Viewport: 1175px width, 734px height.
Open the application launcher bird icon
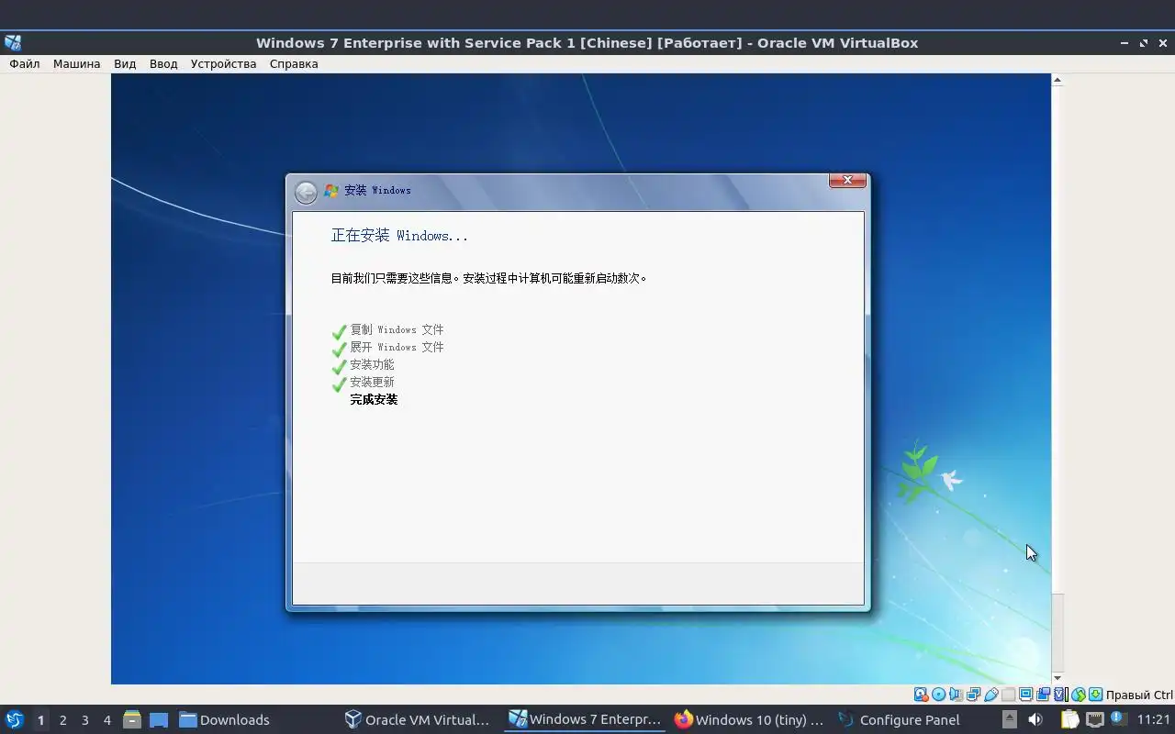coord(15,719)
